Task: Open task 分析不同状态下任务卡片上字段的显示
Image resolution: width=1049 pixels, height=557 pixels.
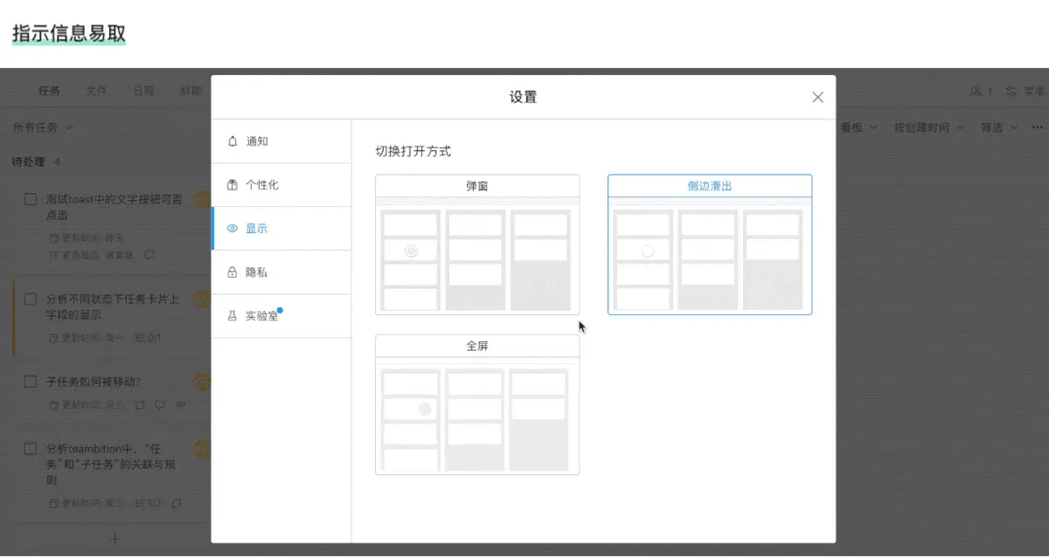Action: pyautogui.click(x=113, y=306)
